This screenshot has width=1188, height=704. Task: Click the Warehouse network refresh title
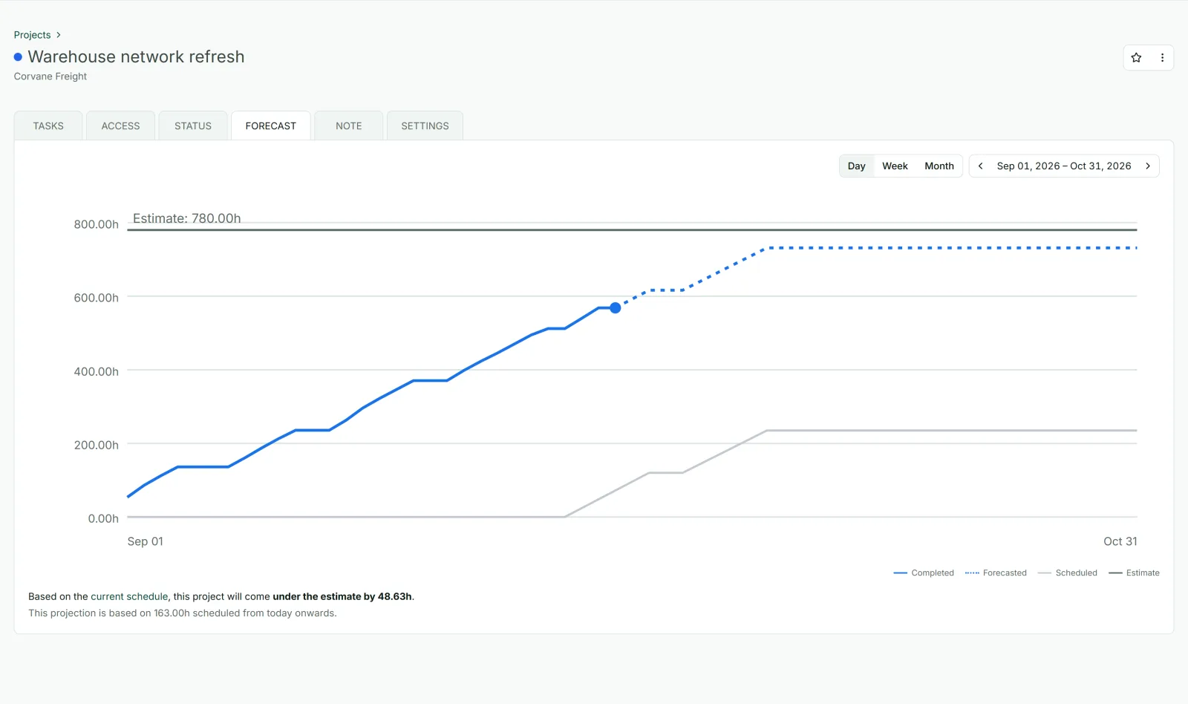pos(136,57)
